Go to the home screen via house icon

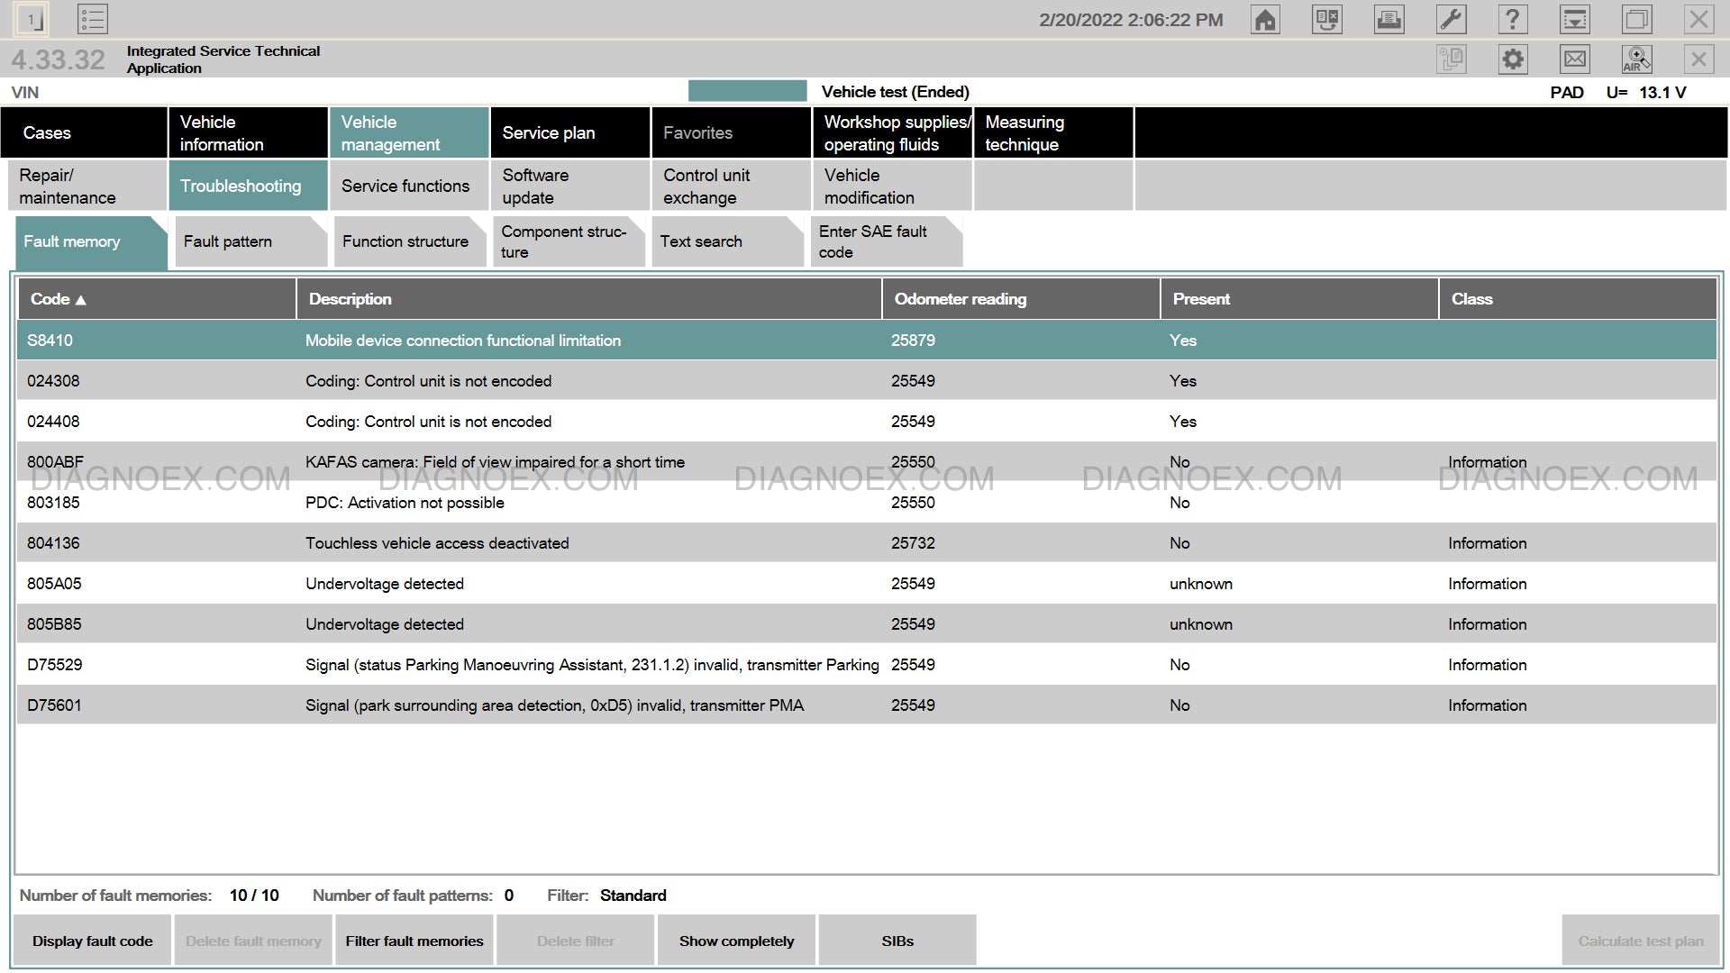[1265, 20]
